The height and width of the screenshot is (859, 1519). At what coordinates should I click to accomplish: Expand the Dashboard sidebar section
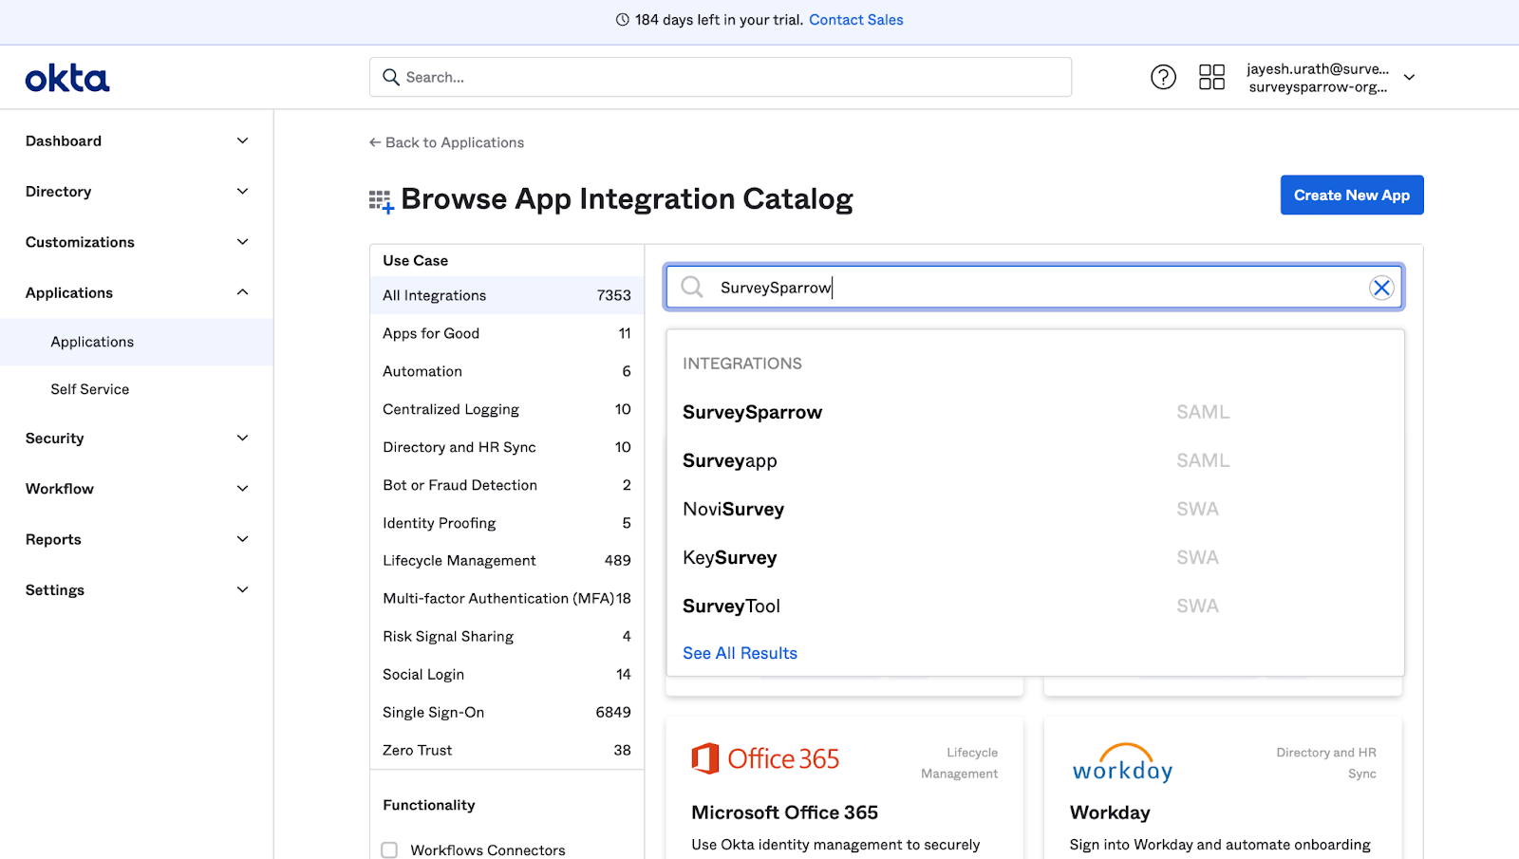click(x=242, y=140)
